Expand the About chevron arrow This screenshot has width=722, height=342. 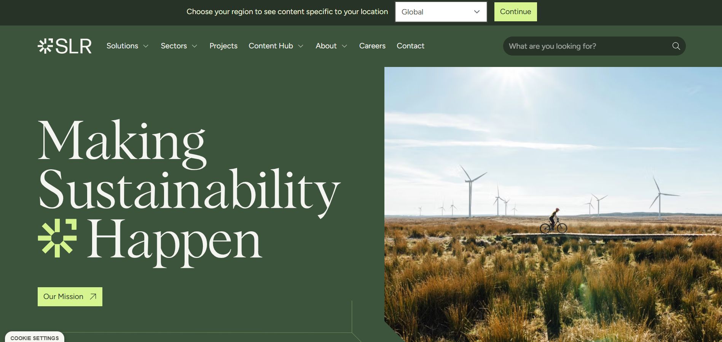(x=344, y=46)
